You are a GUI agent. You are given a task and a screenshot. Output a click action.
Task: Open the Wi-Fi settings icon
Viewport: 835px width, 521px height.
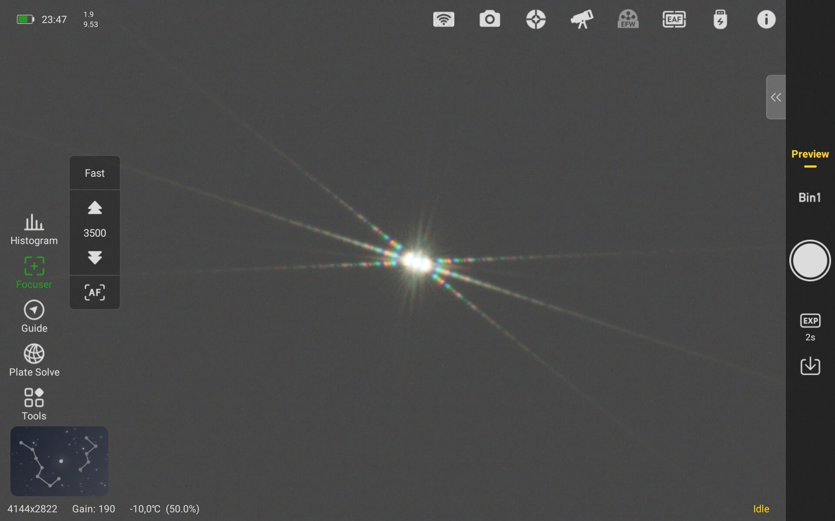point(444,20)
